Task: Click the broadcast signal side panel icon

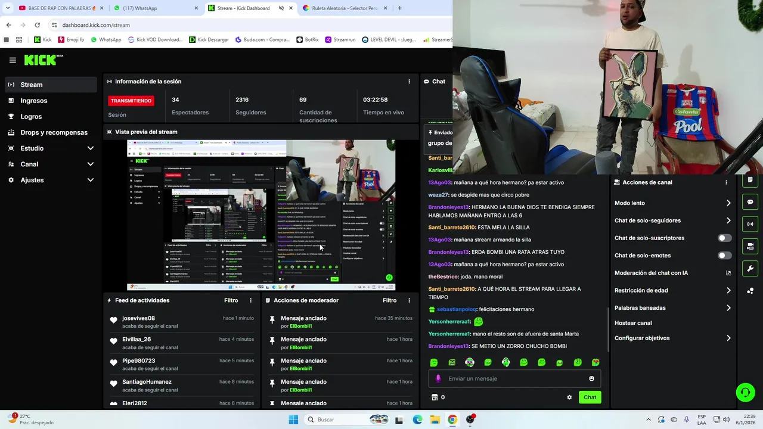Action: [x=750, y=224]
